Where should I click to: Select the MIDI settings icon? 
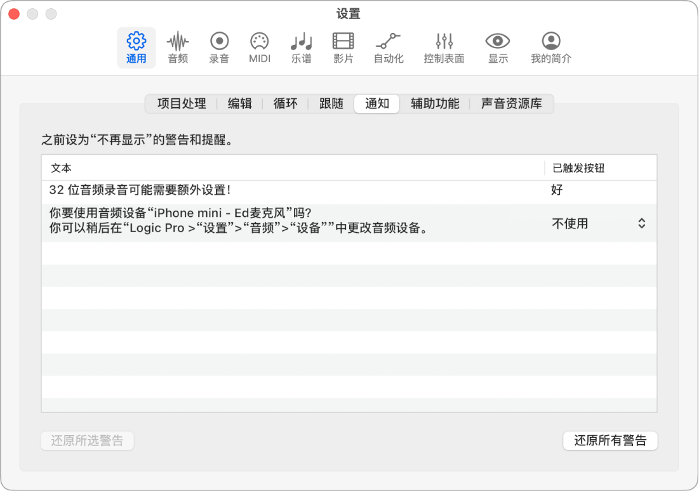coord(260,47)
